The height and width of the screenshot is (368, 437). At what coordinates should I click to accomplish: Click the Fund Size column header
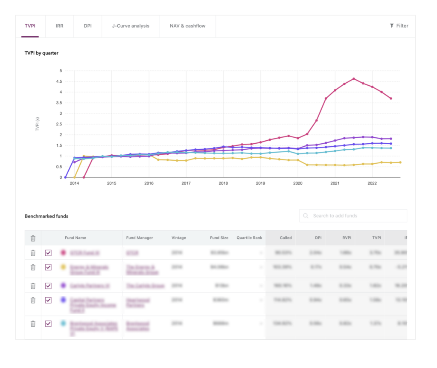[219, 238]
